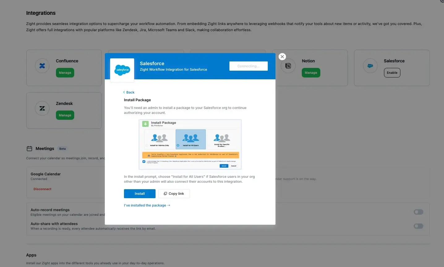Click the Meetings calendar icon
The height and width of the screenshot is (267, 444).
click(29, 148)
